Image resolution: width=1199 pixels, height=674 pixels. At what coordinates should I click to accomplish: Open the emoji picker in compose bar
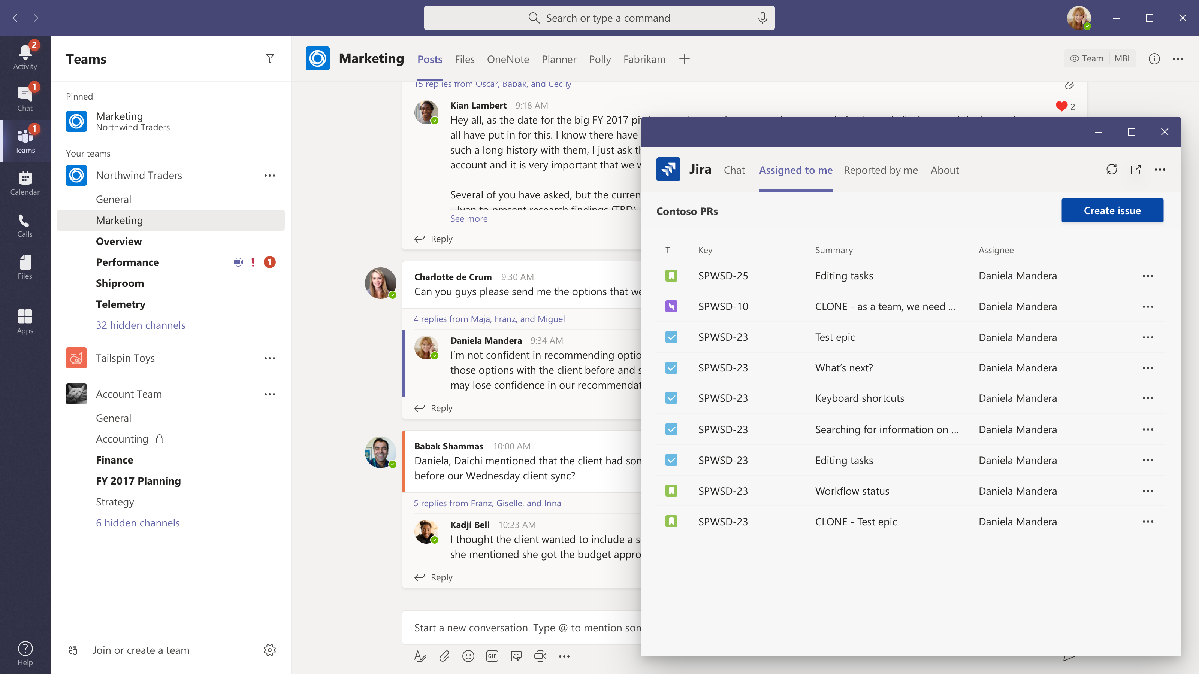[468, 656]
